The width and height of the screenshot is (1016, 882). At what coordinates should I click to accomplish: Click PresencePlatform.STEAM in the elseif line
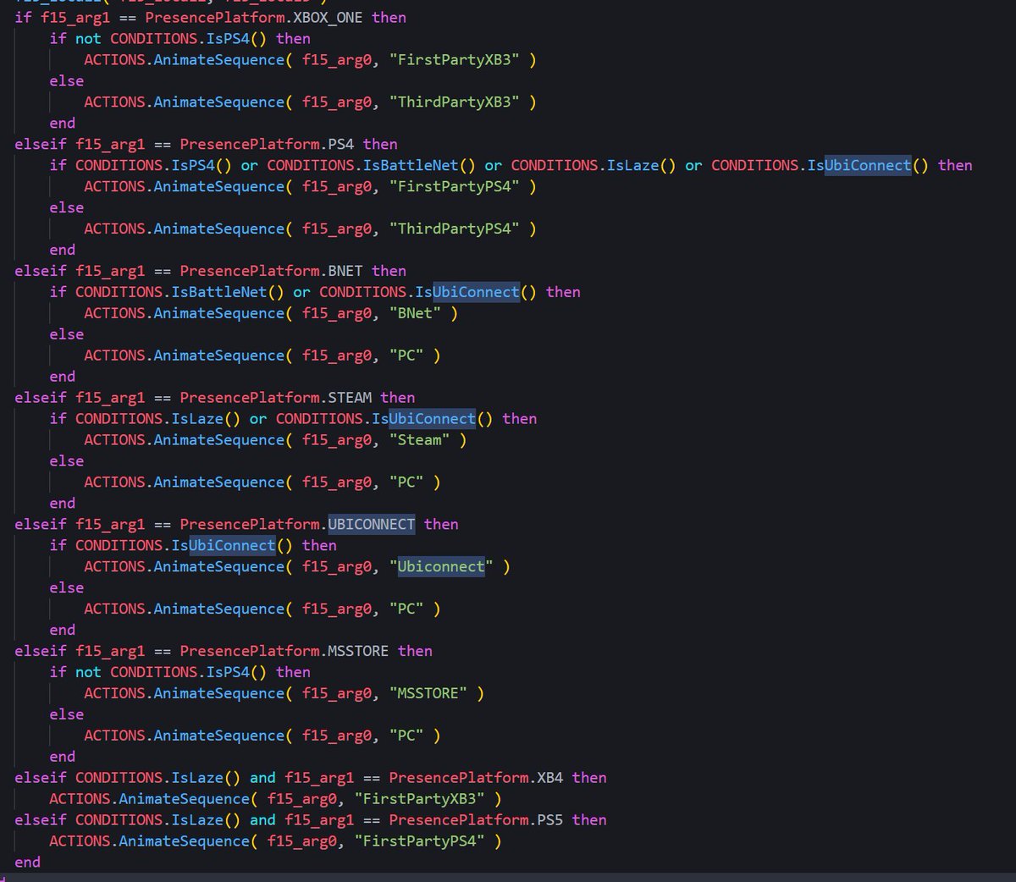click(275, 398)
